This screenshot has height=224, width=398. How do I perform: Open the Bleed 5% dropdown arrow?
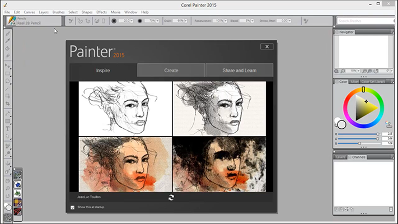click(252, 21)
